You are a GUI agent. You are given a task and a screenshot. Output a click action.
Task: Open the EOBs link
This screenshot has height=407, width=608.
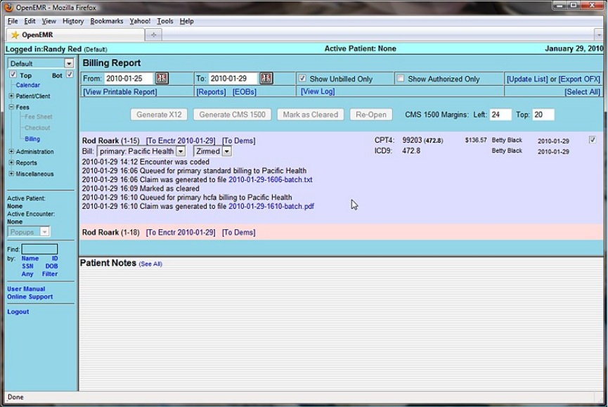pyautogui.click(x=245, y=92)
